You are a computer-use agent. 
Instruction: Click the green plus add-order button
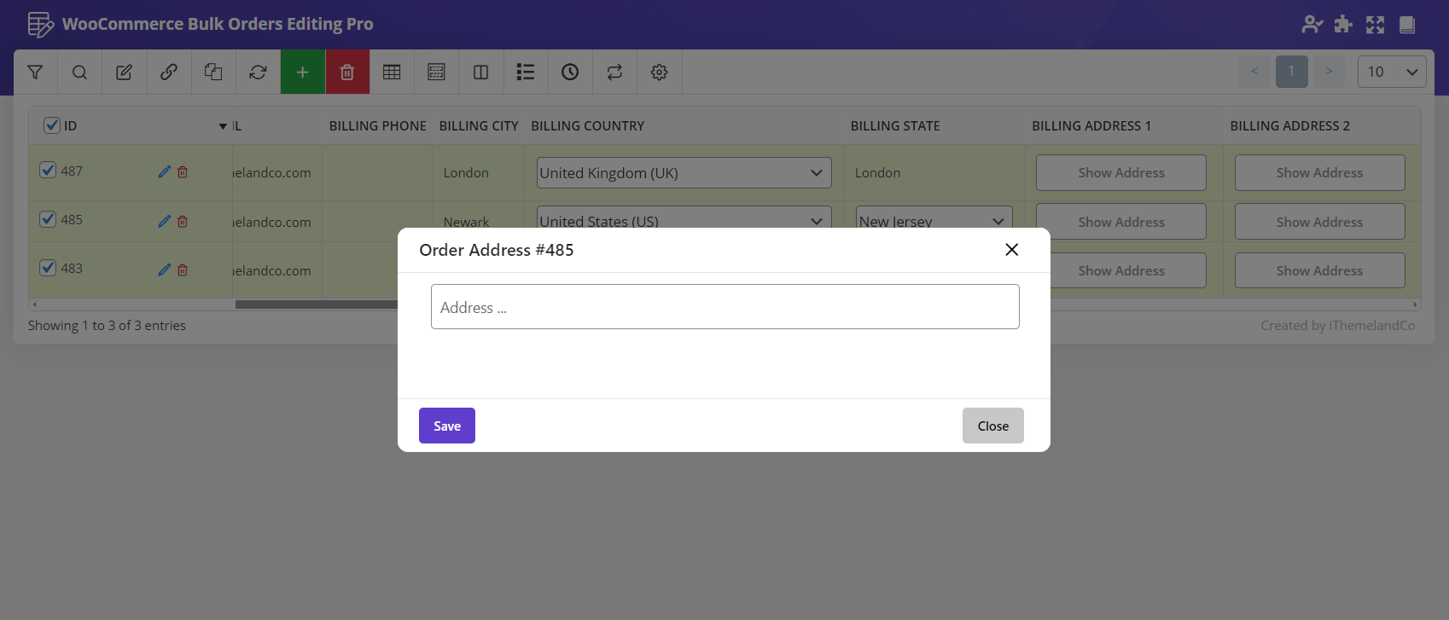302,72
